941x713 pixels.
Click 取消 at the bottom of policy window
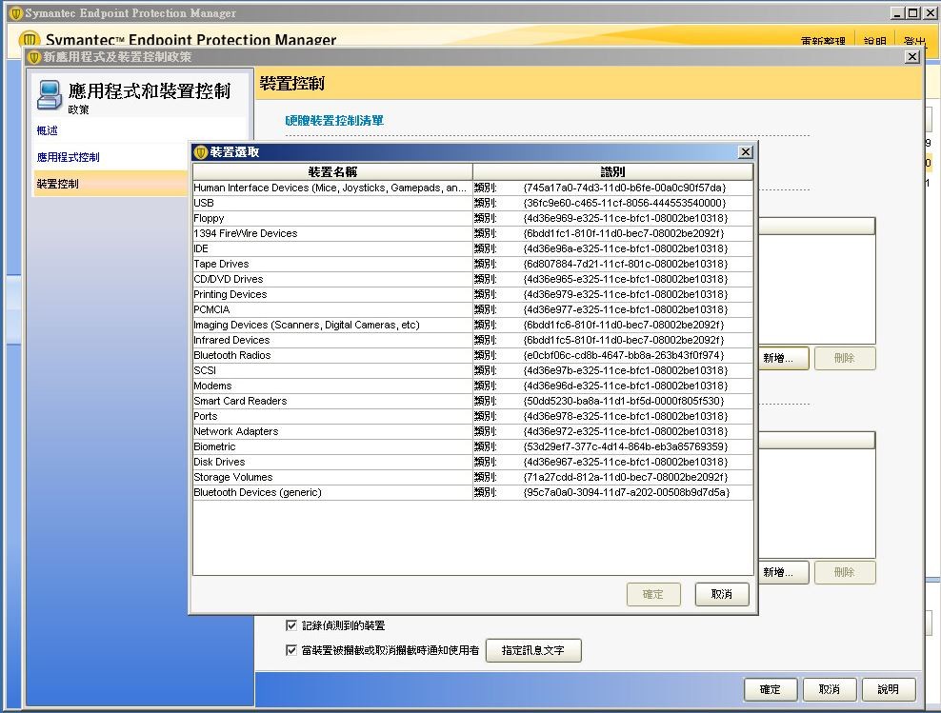[x=829, y=689]
